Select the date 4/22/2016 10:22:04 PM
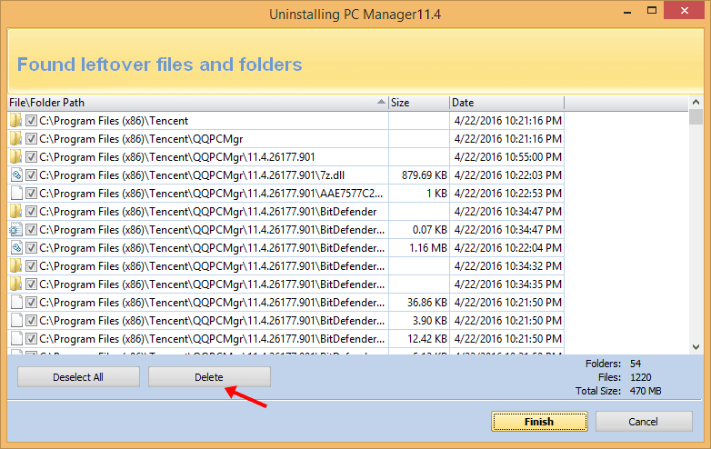Viewport: 711px width, 449px height. coord(508,248)
